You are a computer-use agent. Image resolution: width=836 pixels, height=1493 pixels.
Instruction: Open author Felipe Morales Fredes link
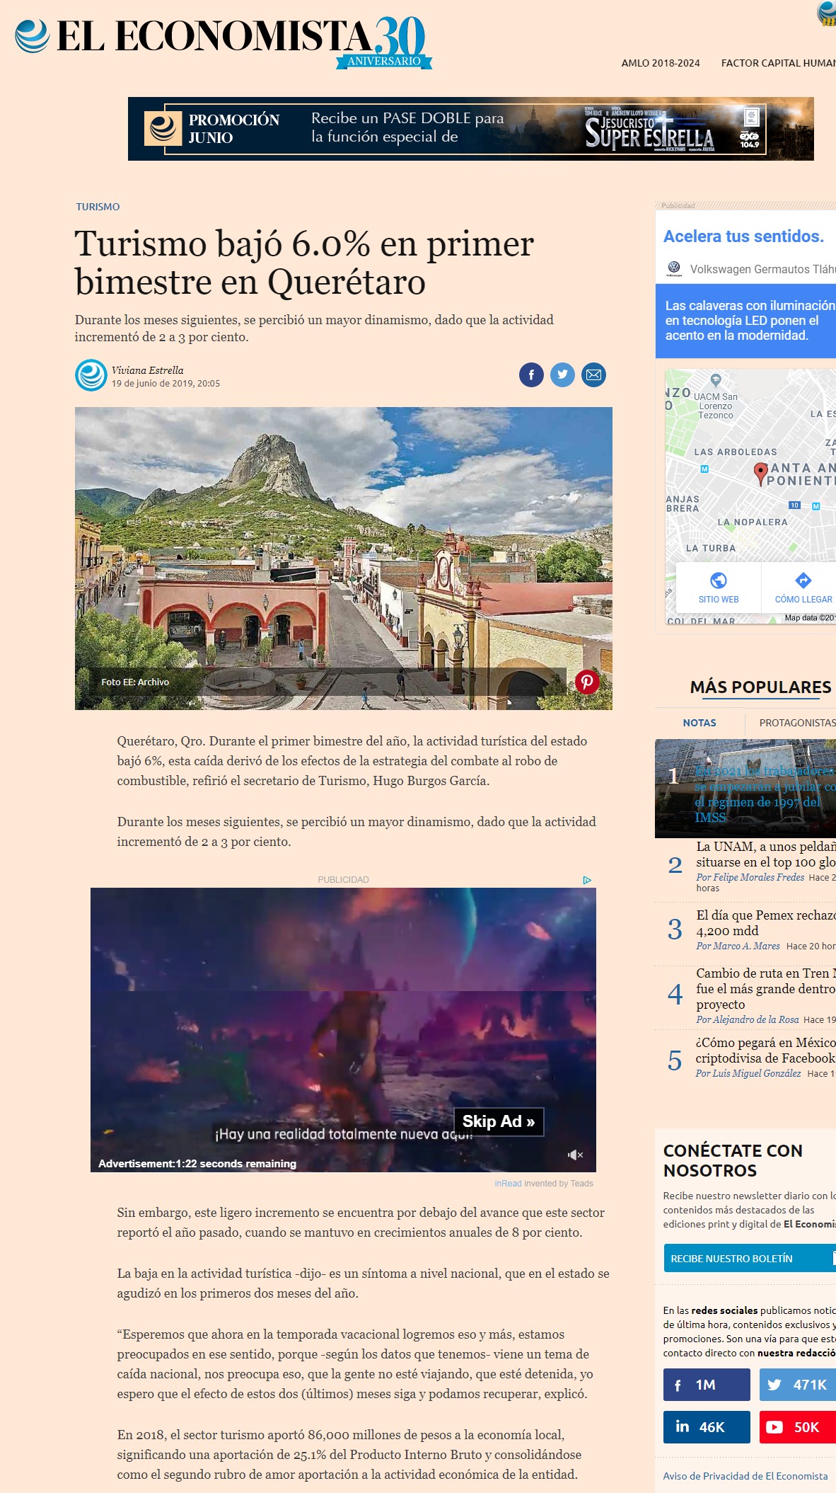750,877
